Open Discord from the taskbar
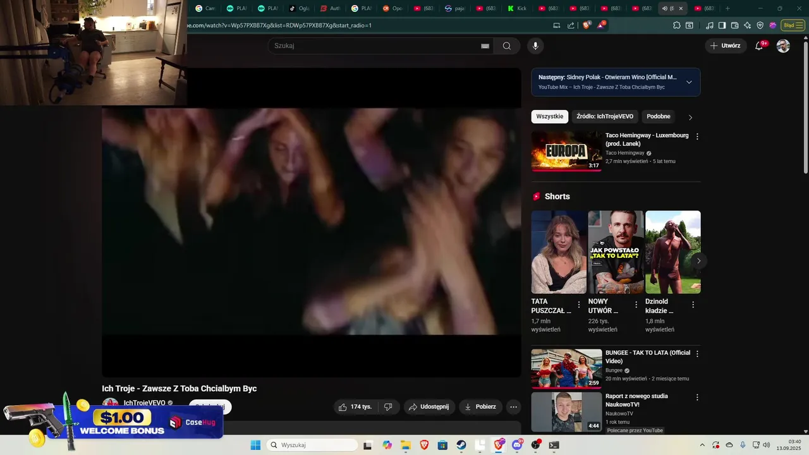The image size is (809, 455). coord(518,445)
